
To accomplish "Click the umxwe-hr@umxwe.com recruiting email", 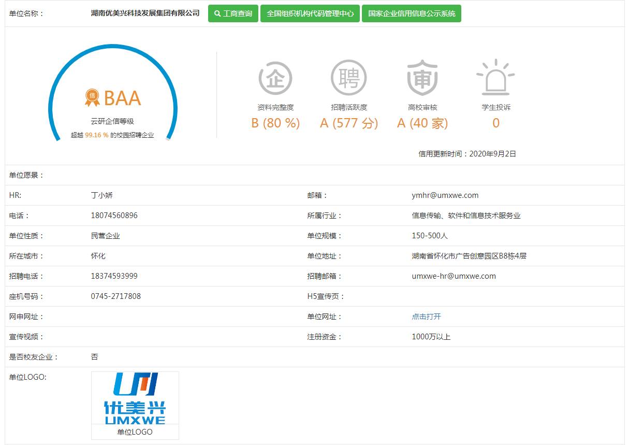I will coord(454,276).
